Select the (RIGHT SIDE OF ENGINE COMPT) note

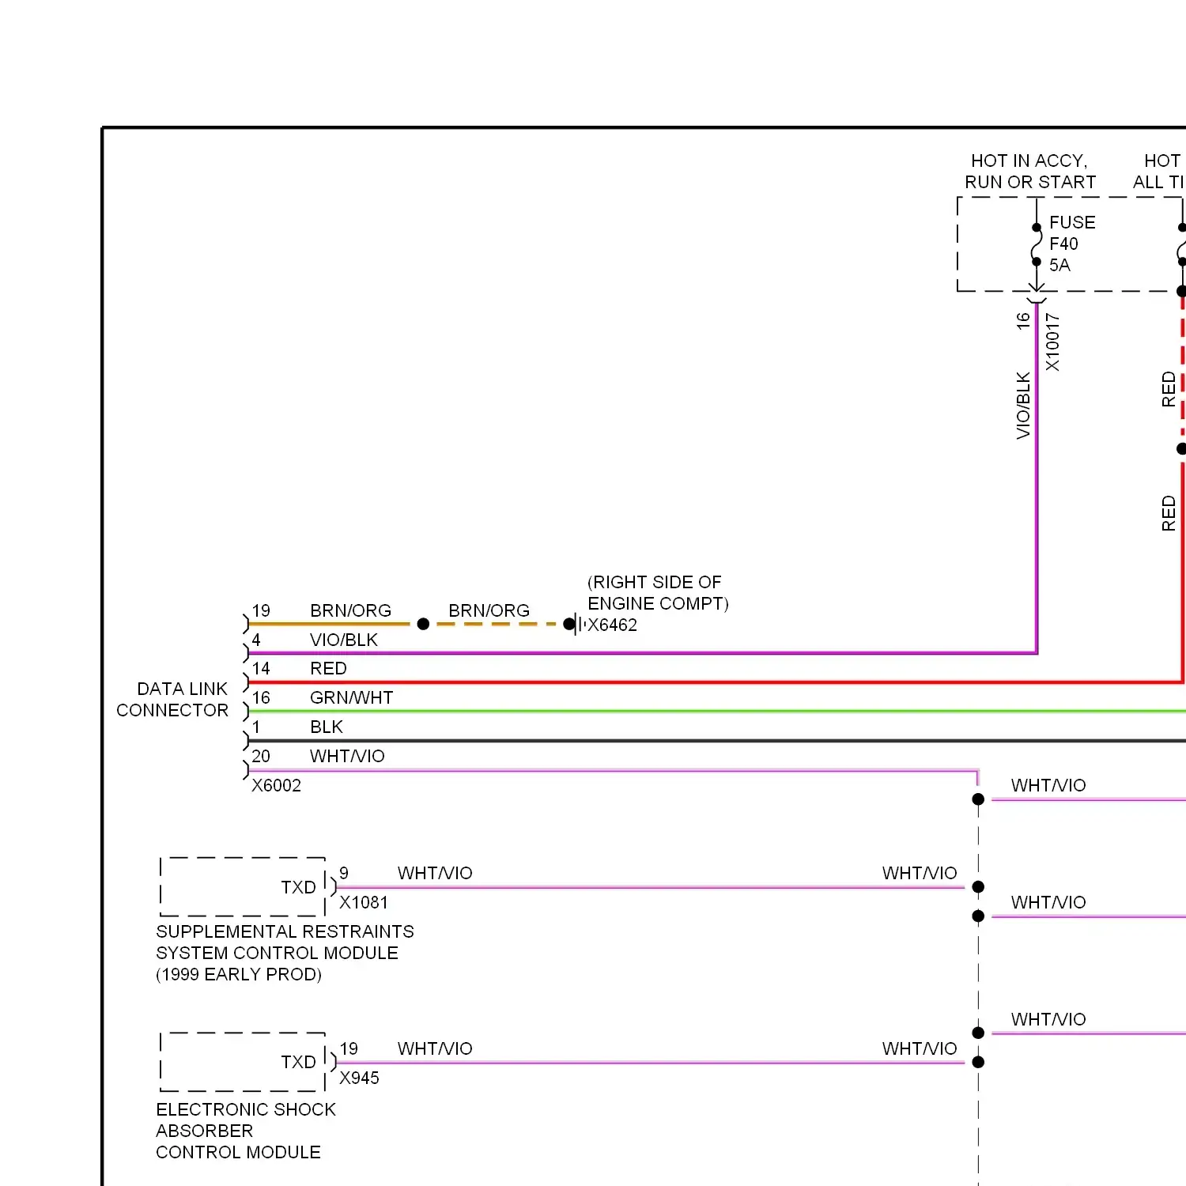tap(658, 593)
